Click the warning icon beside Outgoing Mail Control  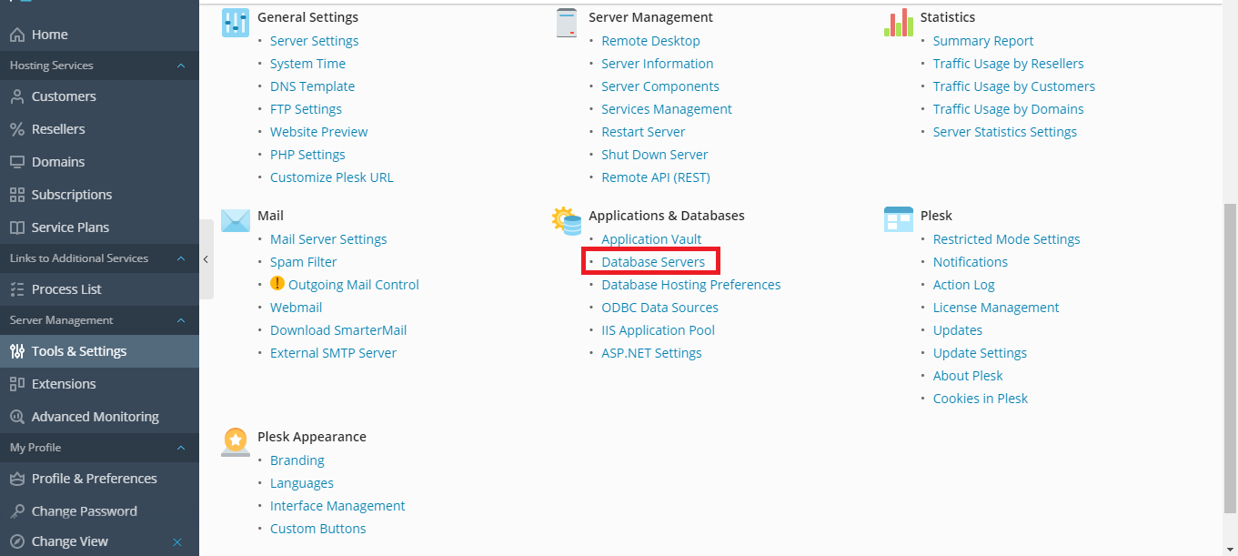[277, 284]
